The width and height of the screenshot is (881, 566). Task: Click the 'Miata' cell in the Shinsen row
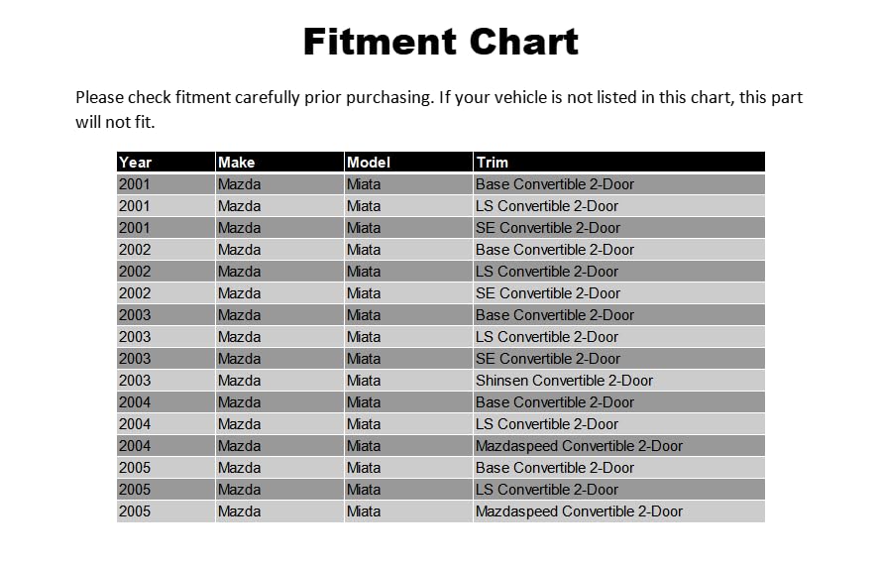pyautogui.click(x=364, y=381)
